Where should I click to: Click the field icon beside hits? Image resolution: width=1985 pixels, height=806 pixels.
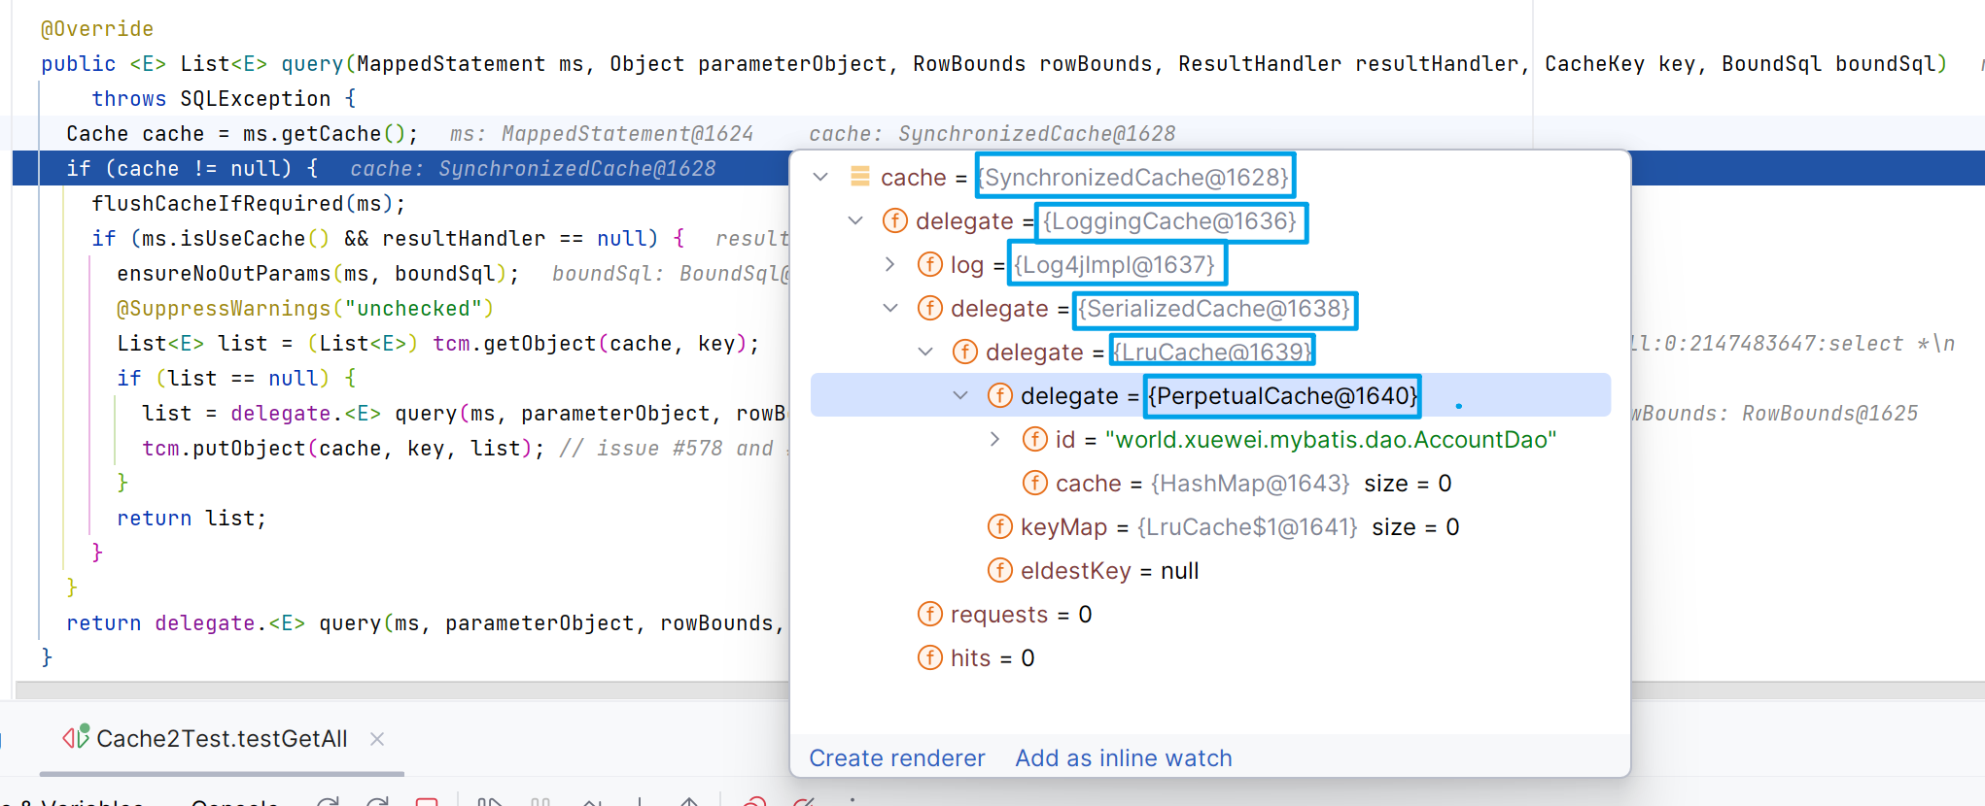(929, 657)
